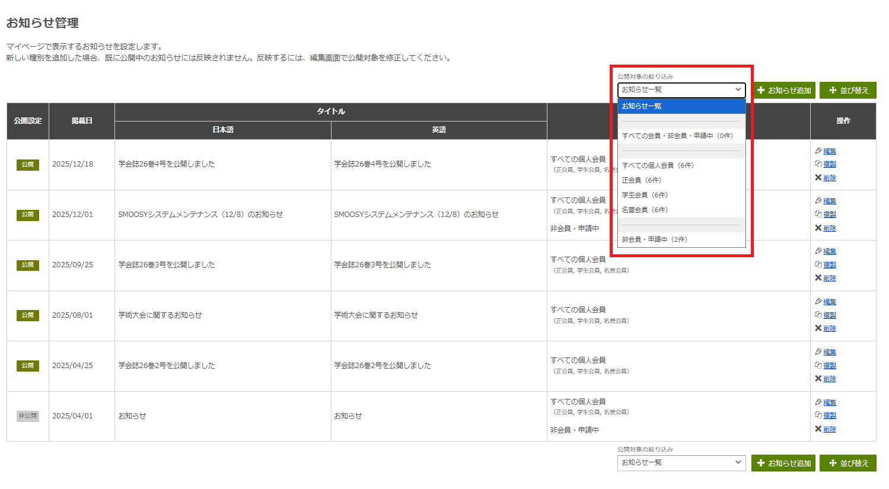Open the 編集 link on 学術大会に関するお知らせ row
Viewport: 889px width, 489px height.
[830, 301]
